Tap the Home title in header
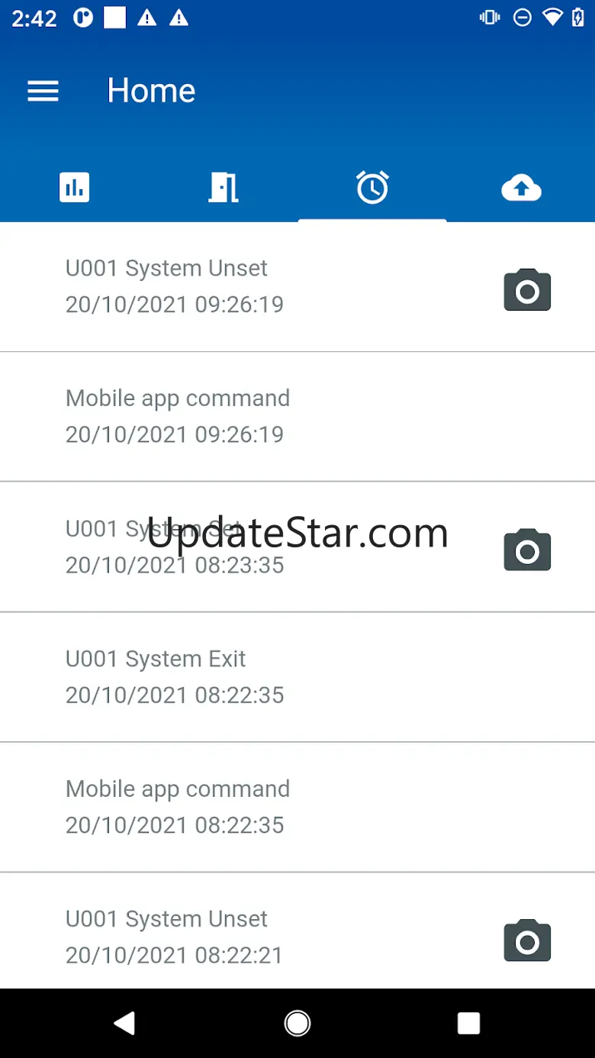Viewport: 595px width, 1058px height. pos(151,91)
